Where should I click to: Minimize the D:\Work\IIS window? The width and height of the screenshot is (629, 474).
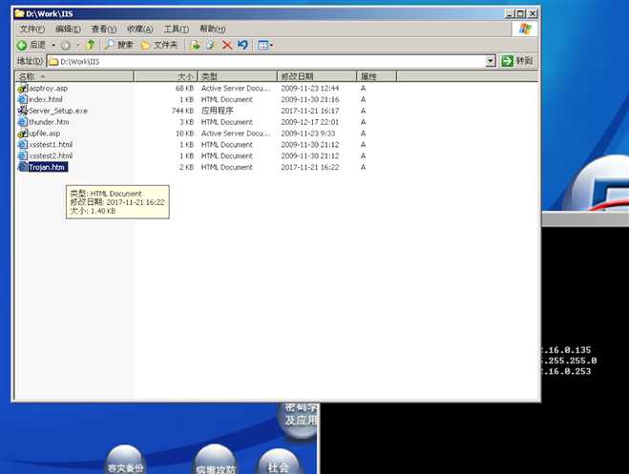tap(510, 13)
